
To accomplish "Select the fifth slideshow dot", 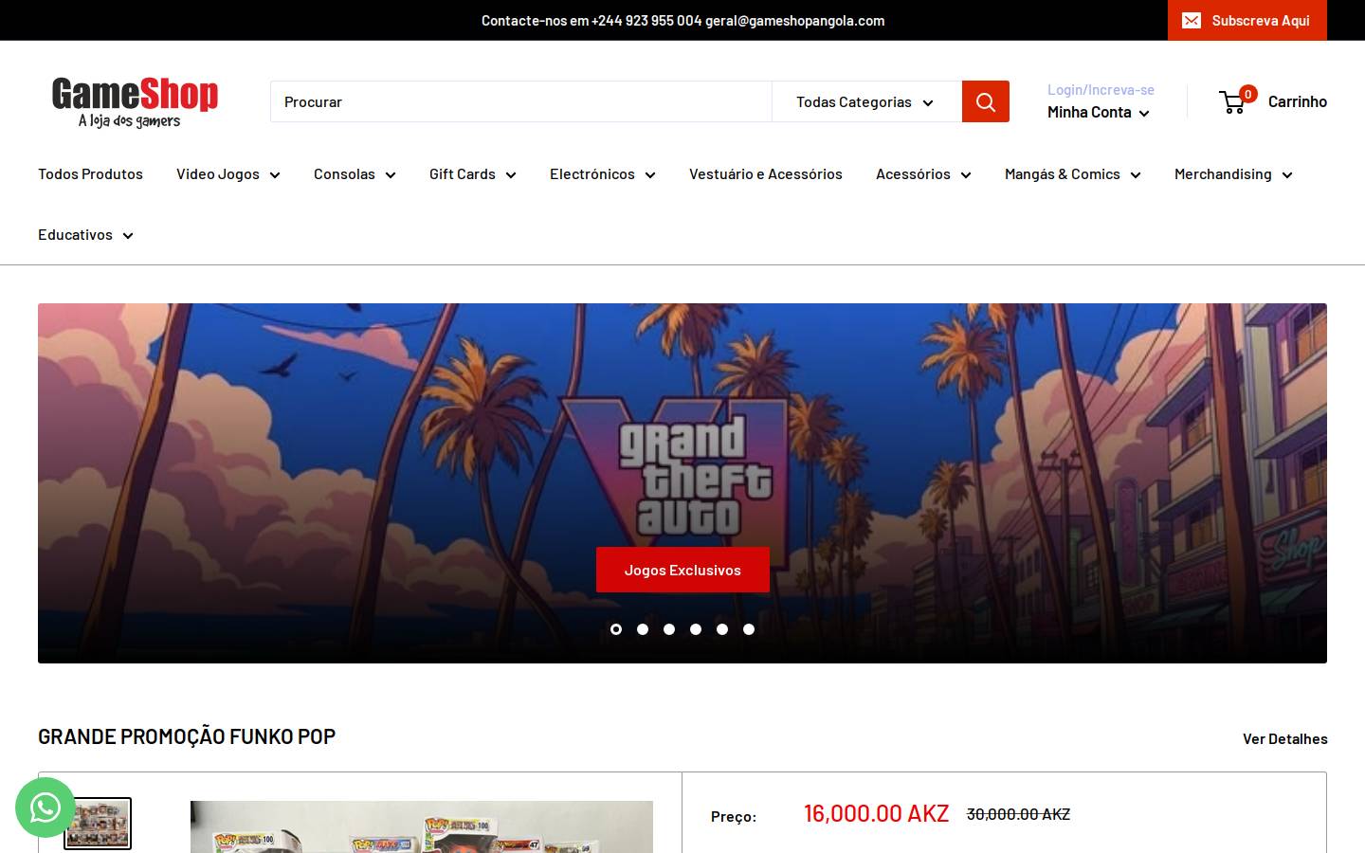I will (x=722, y=629).
